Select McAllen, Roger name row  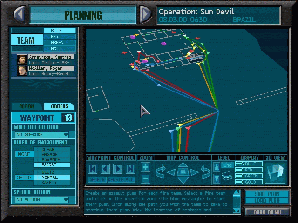[51, 68]
